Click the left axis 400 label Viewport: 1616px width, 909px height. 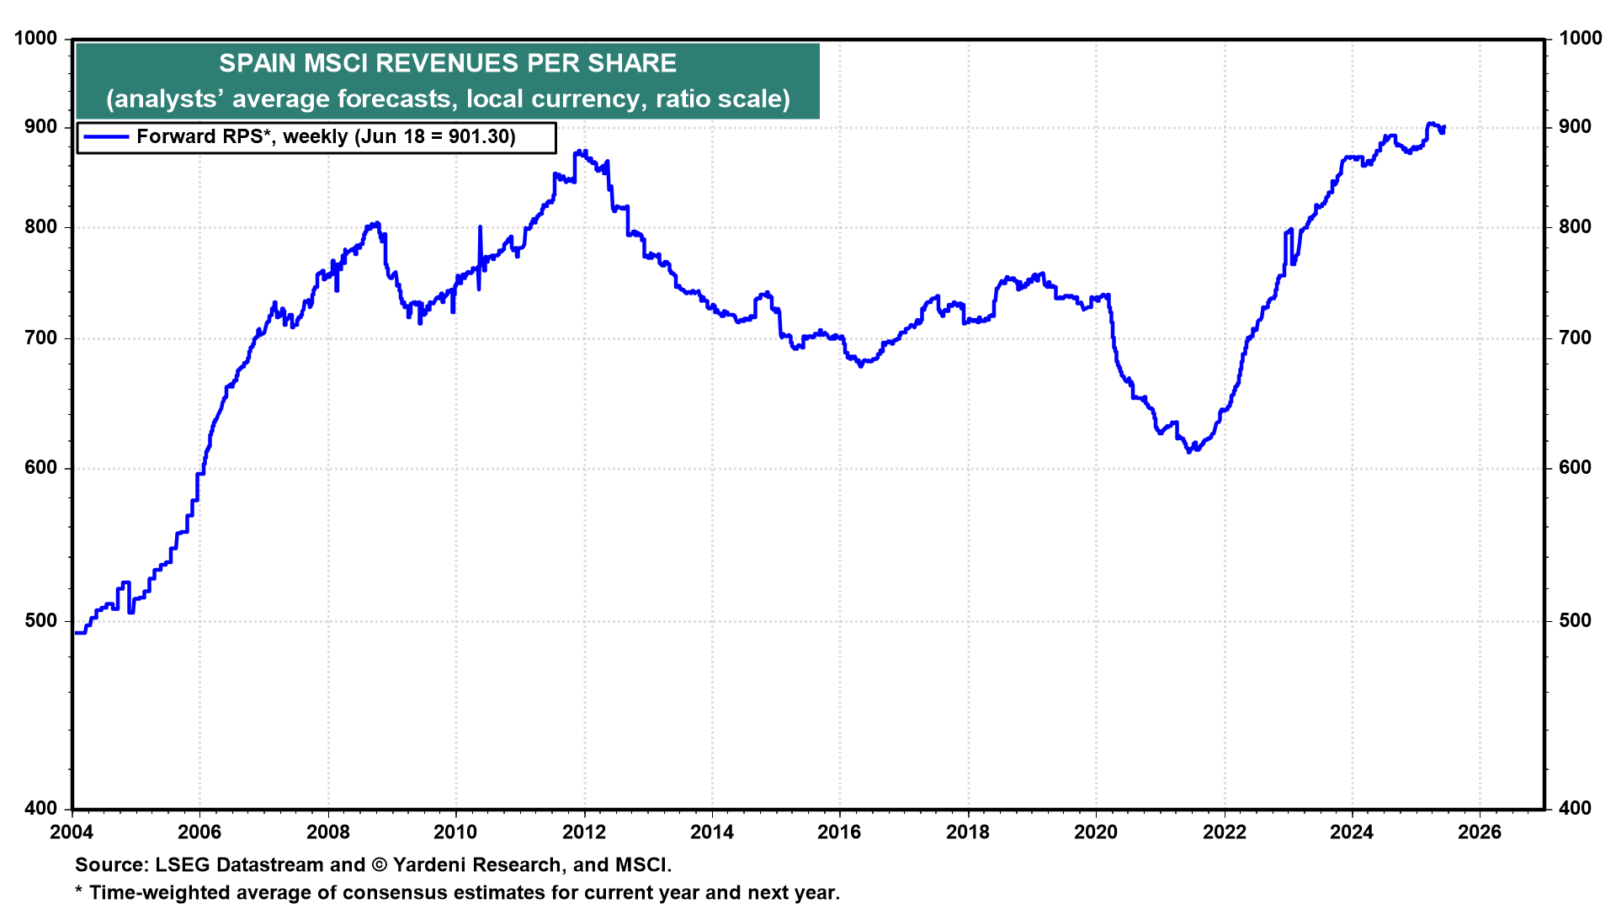pos(41,809)
